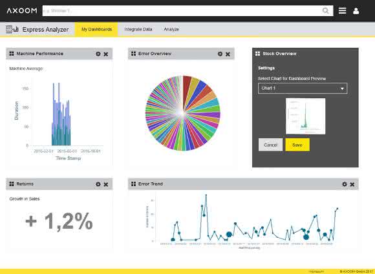Open Error Overview settings gear
The width and height of the screenshot is (375, 274).
(x=220, y=54)
